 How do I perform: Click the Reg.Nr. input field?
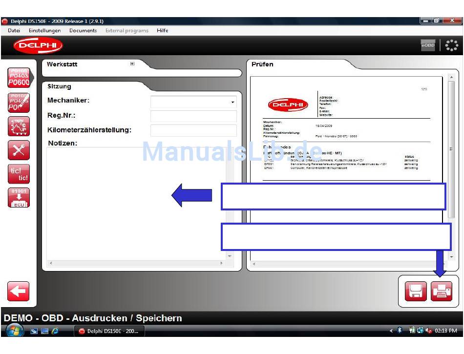point(193,116)
